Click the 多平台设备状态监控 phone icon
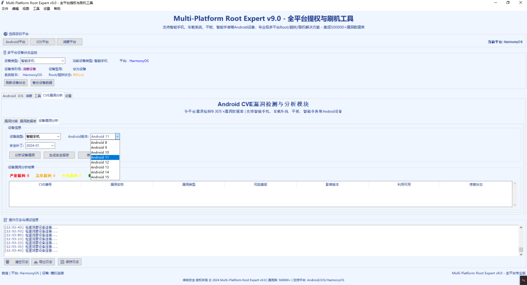Viewport: 527px width, 285px height. 5,53
